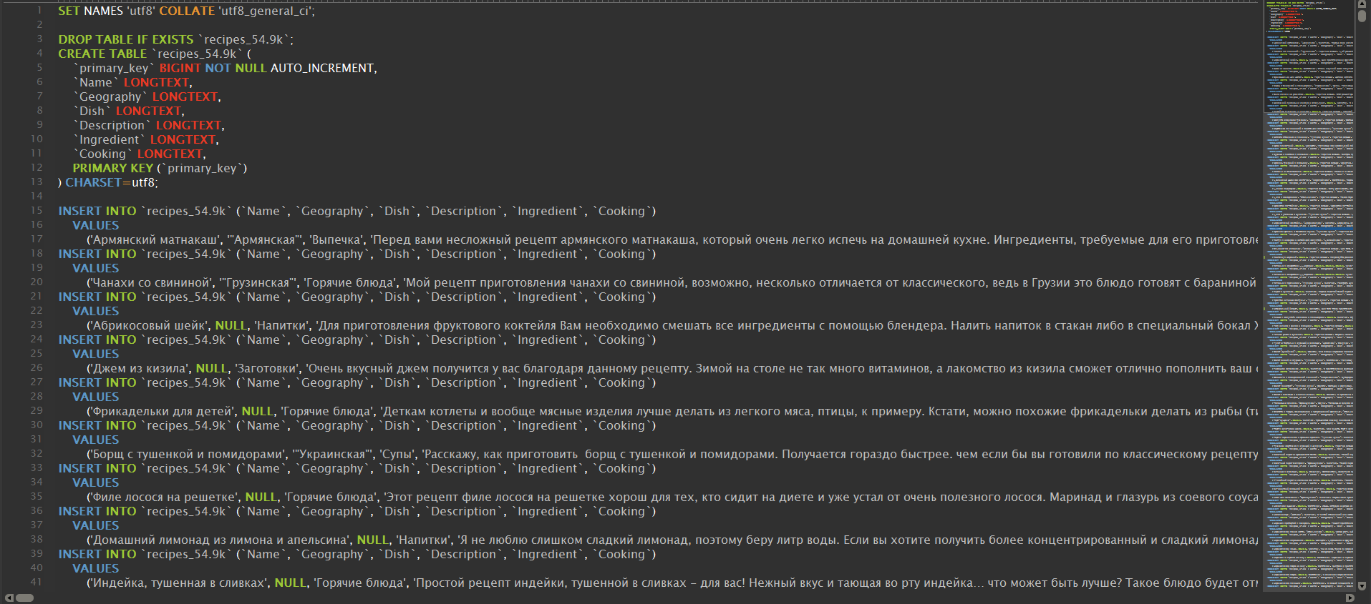The image size is (1371, 604).
Task: Click the horizontal scrollbar thumb
Action: point(24,598)
